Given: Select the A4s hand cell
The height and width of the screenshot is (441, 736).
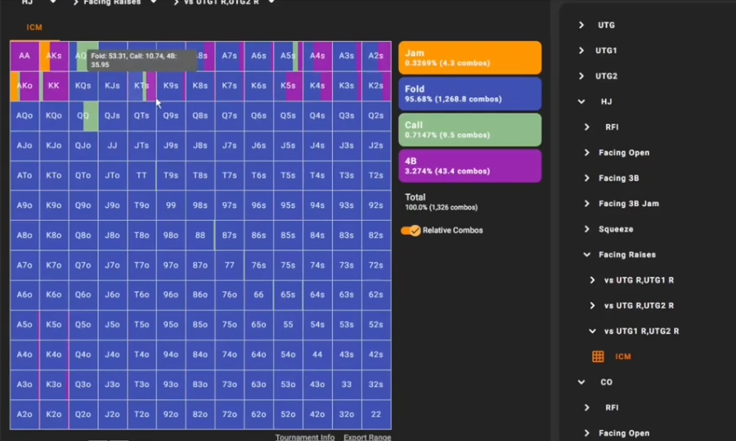Looking at the screenshot, I should tap(317, 56).
